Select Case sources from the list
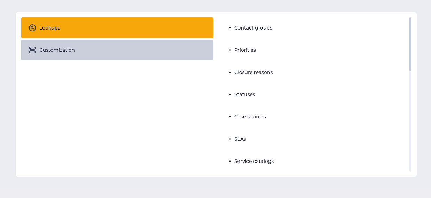 [250, 117]
